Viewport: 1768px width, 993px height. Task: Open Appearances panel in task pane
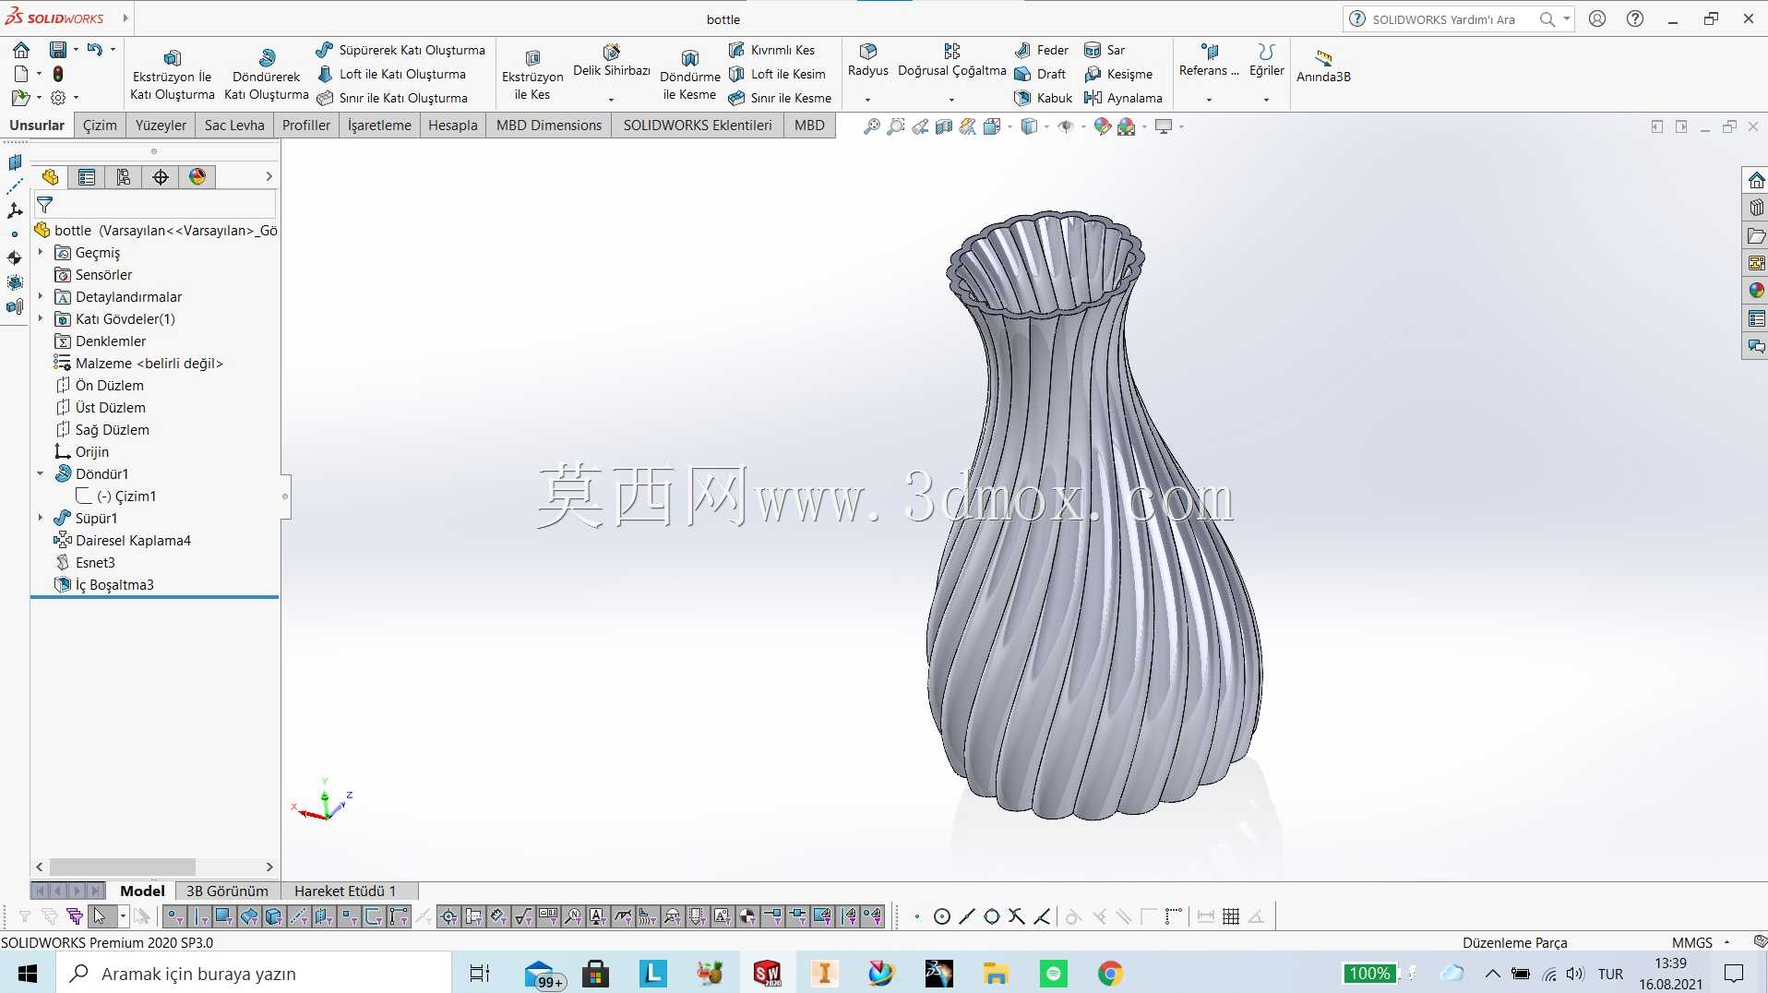1756,291
